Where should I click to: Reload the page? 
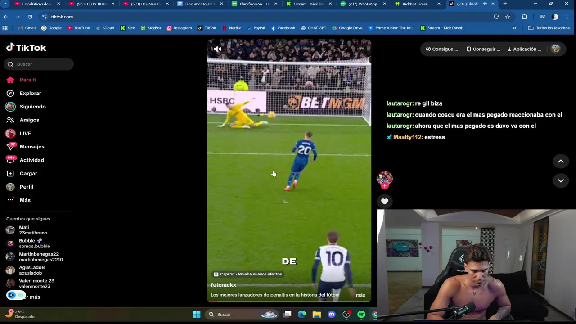(x=30, y=17)
